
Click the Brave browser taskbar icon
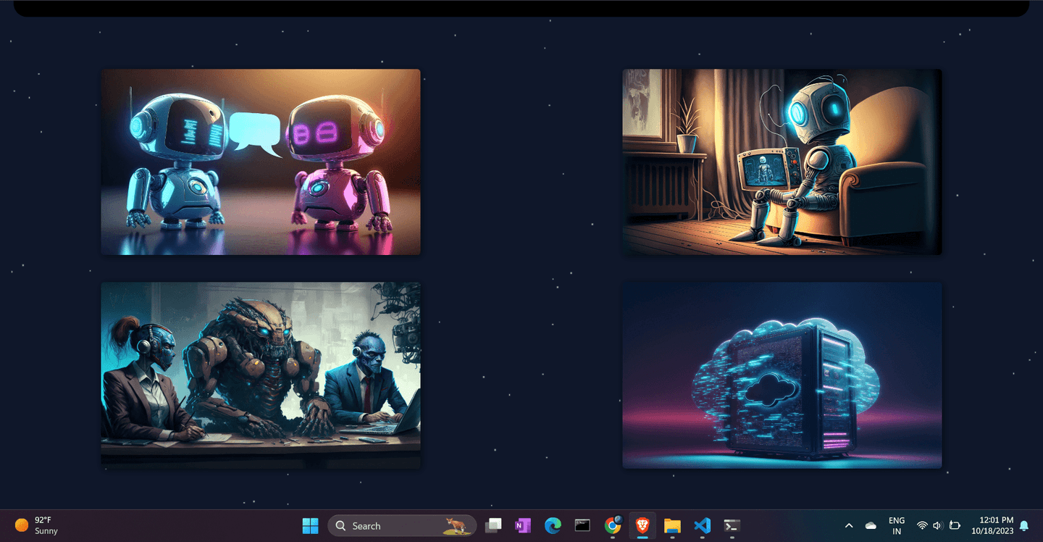[x=642, y=525]
